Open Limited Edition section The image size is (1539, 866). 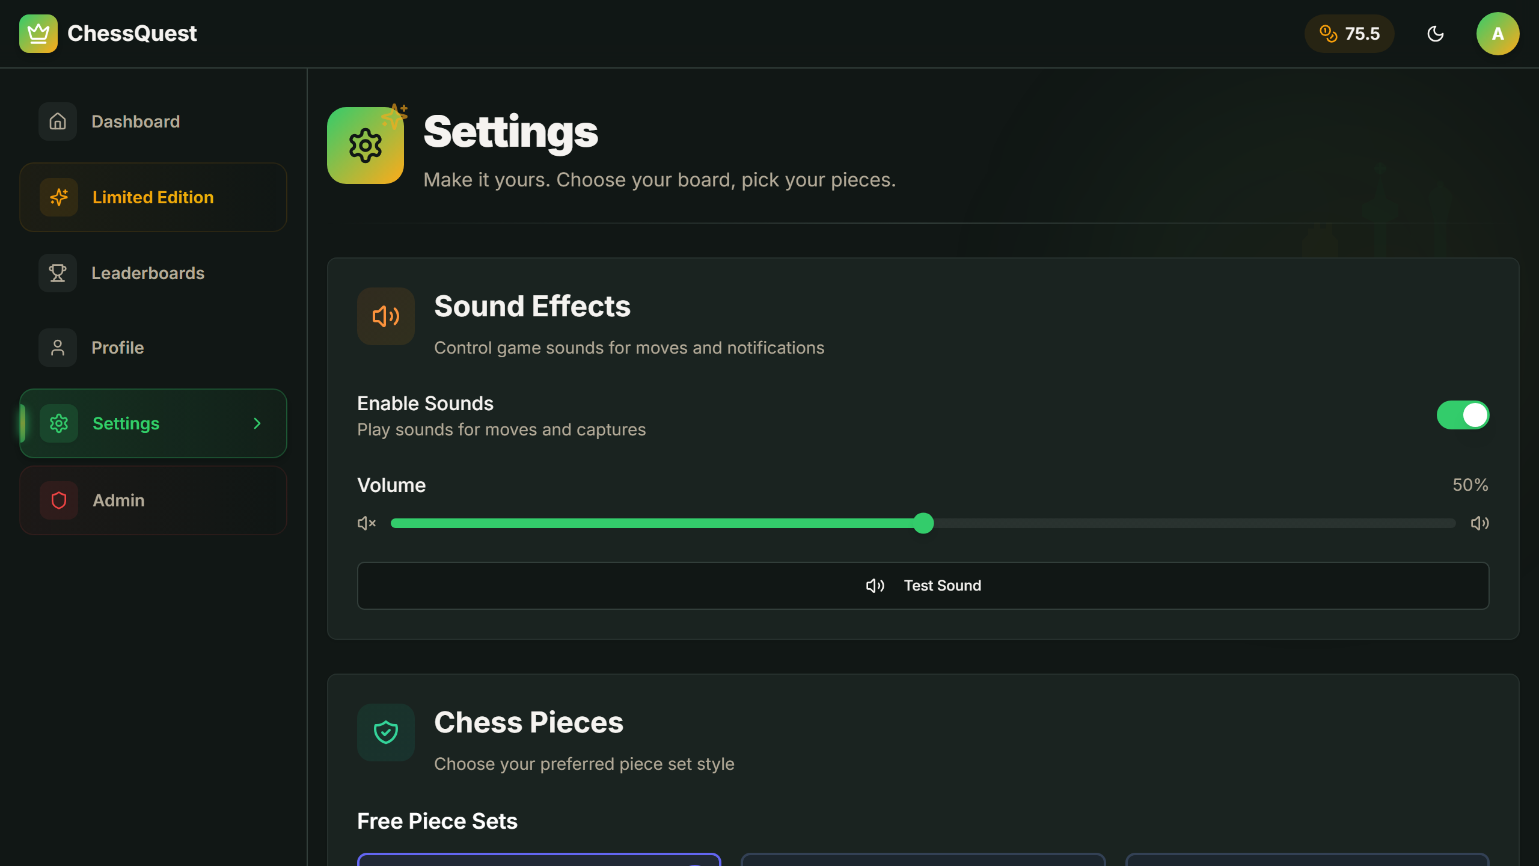click(152, 197)
